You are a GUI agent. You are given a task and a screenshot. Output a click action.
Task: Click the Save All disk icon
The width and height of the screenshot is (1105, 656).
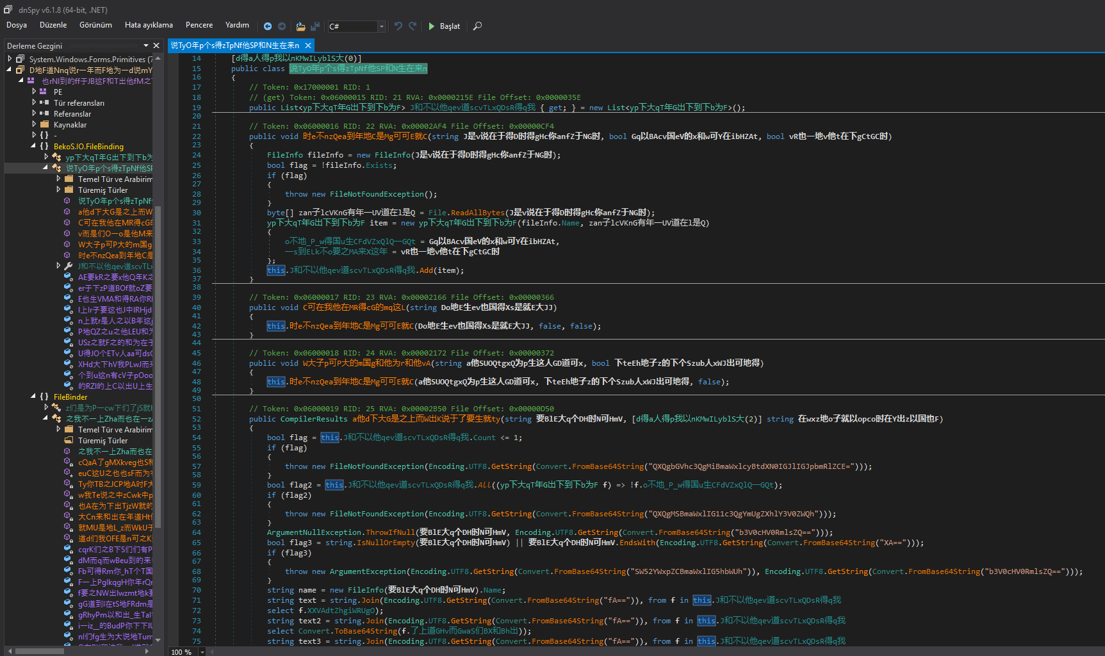pos(315,26)
